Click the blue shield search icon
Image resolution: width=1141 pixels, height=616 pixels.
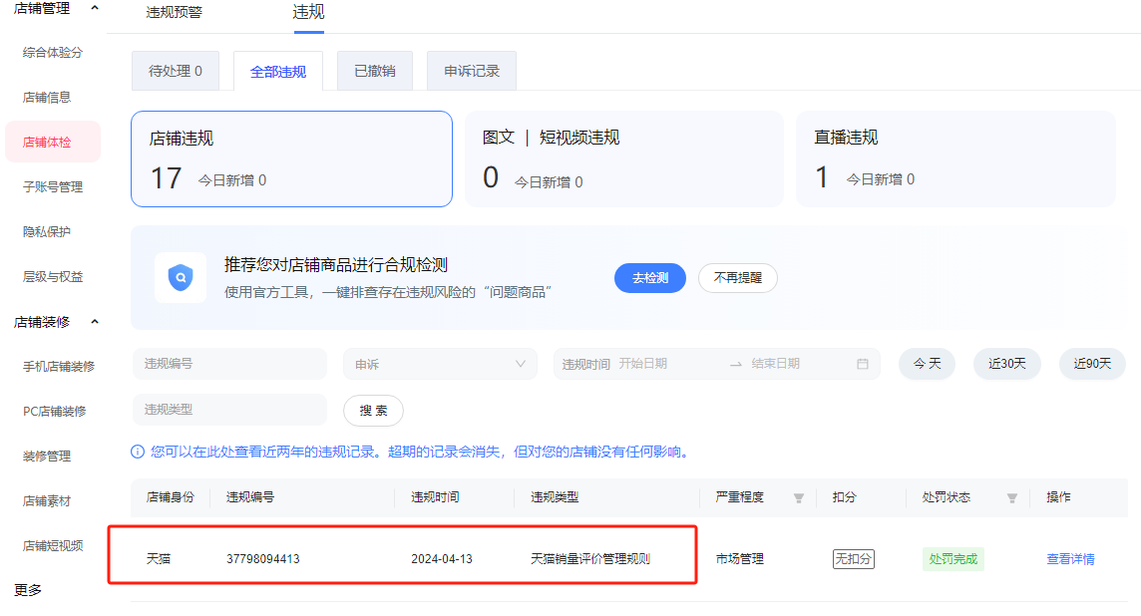[x=181, y=277]
